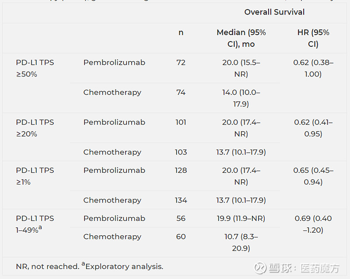350x279 pixels.
Task: Select the Median (95% CI), mo header
Action: point(241,38)
